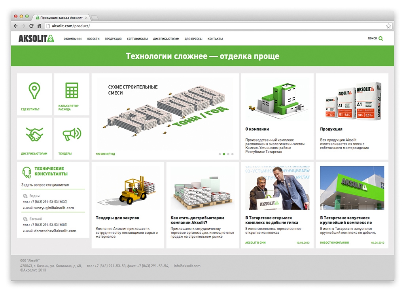Screen dimensions: 405x295
Task: Click 'Где купить?' label
Action: click(x=30, y=109)
